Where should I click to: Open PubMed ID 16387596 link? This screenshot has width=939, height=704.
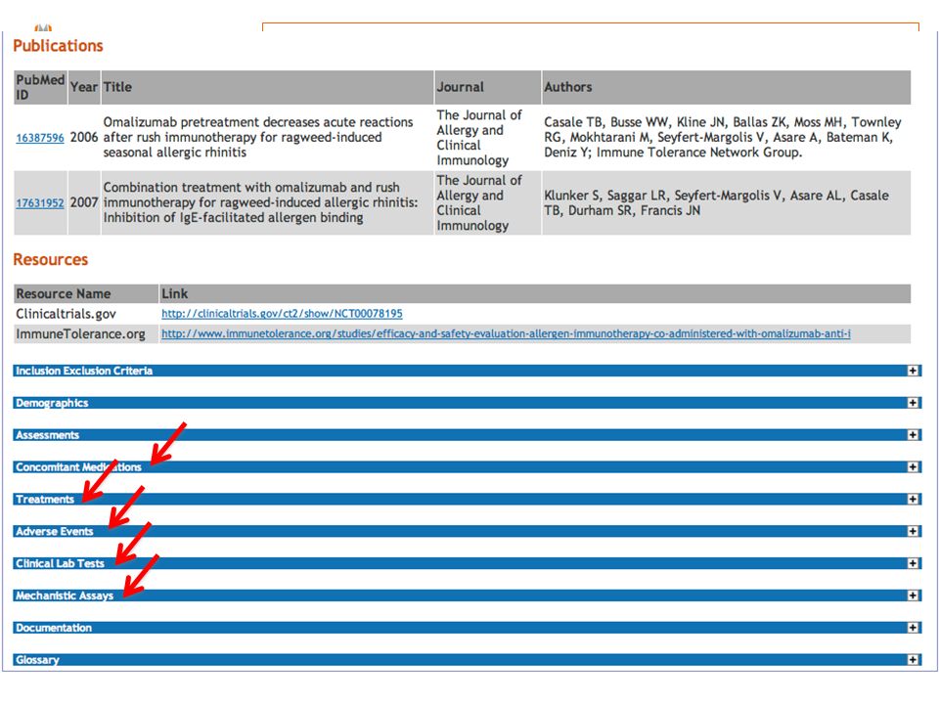(x=39, y=138)
